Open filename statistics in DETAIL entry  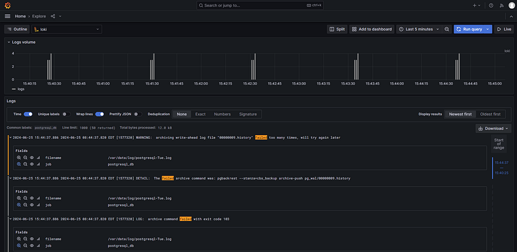(38, 198)
